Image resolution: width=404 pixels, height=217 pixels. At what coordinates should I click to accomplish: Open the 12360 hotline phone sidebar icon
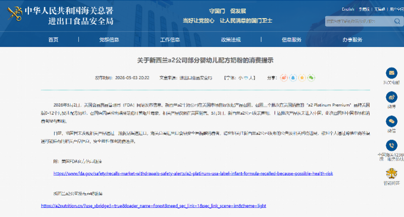(x=391, y=146)
